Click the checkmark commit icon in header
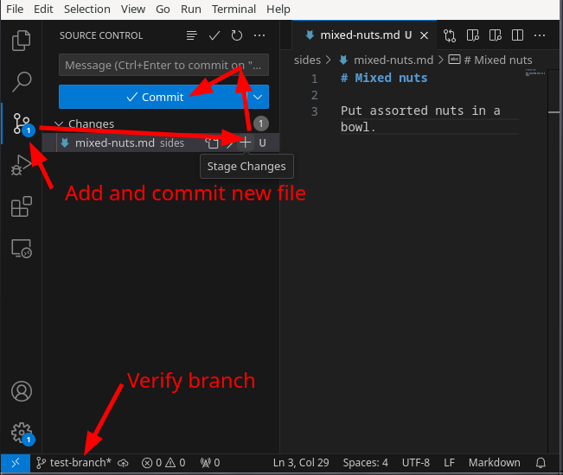Viewport: 563px width, 475px height. click(214, 35)
